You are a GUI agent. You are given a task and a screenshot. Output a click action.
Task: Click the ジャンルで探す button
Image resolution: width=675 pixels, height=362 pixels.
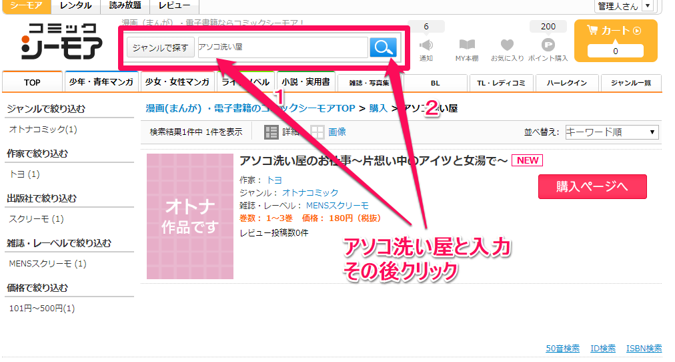pyautogui.click(x=161, y=47)
